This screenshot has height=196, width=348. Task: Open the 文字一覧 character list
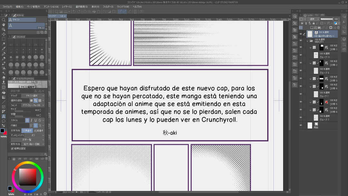27,140
